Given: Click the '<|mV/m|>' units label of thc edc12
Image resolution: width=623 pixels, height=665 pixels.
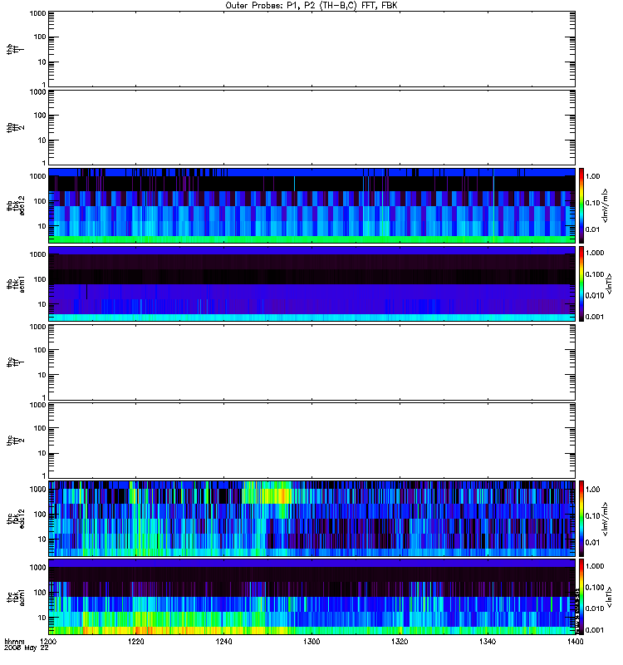Looking at the screenshot, I should (x=606, y=519).
